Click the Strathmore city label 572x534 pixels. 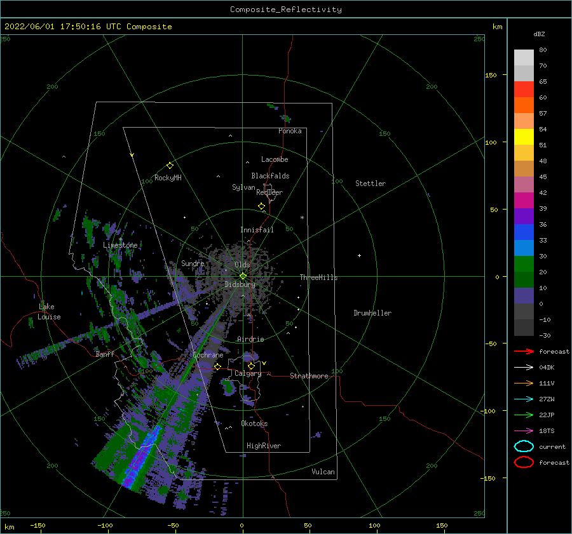click(309, 376)
